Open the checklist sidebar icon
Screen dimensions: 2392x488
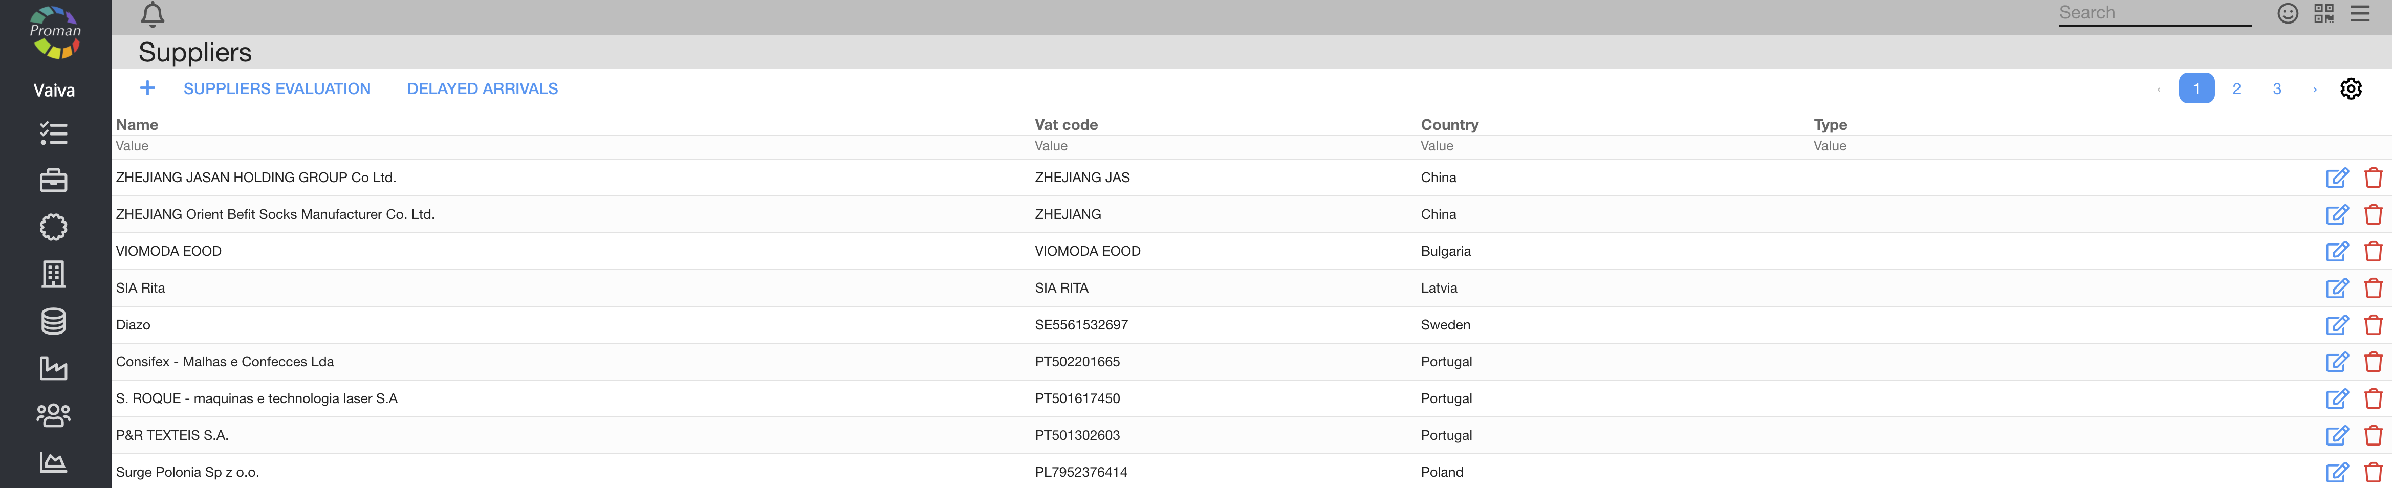[x=54, y=134]
